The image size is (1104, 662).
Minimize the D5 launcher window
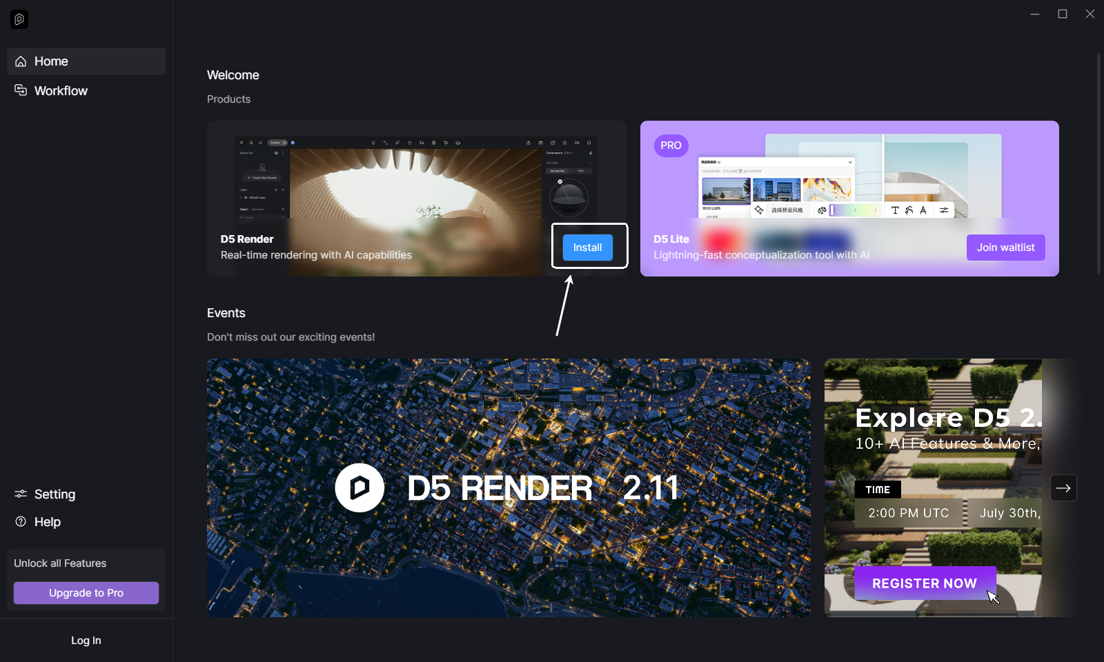click(x=1035, y=14)
